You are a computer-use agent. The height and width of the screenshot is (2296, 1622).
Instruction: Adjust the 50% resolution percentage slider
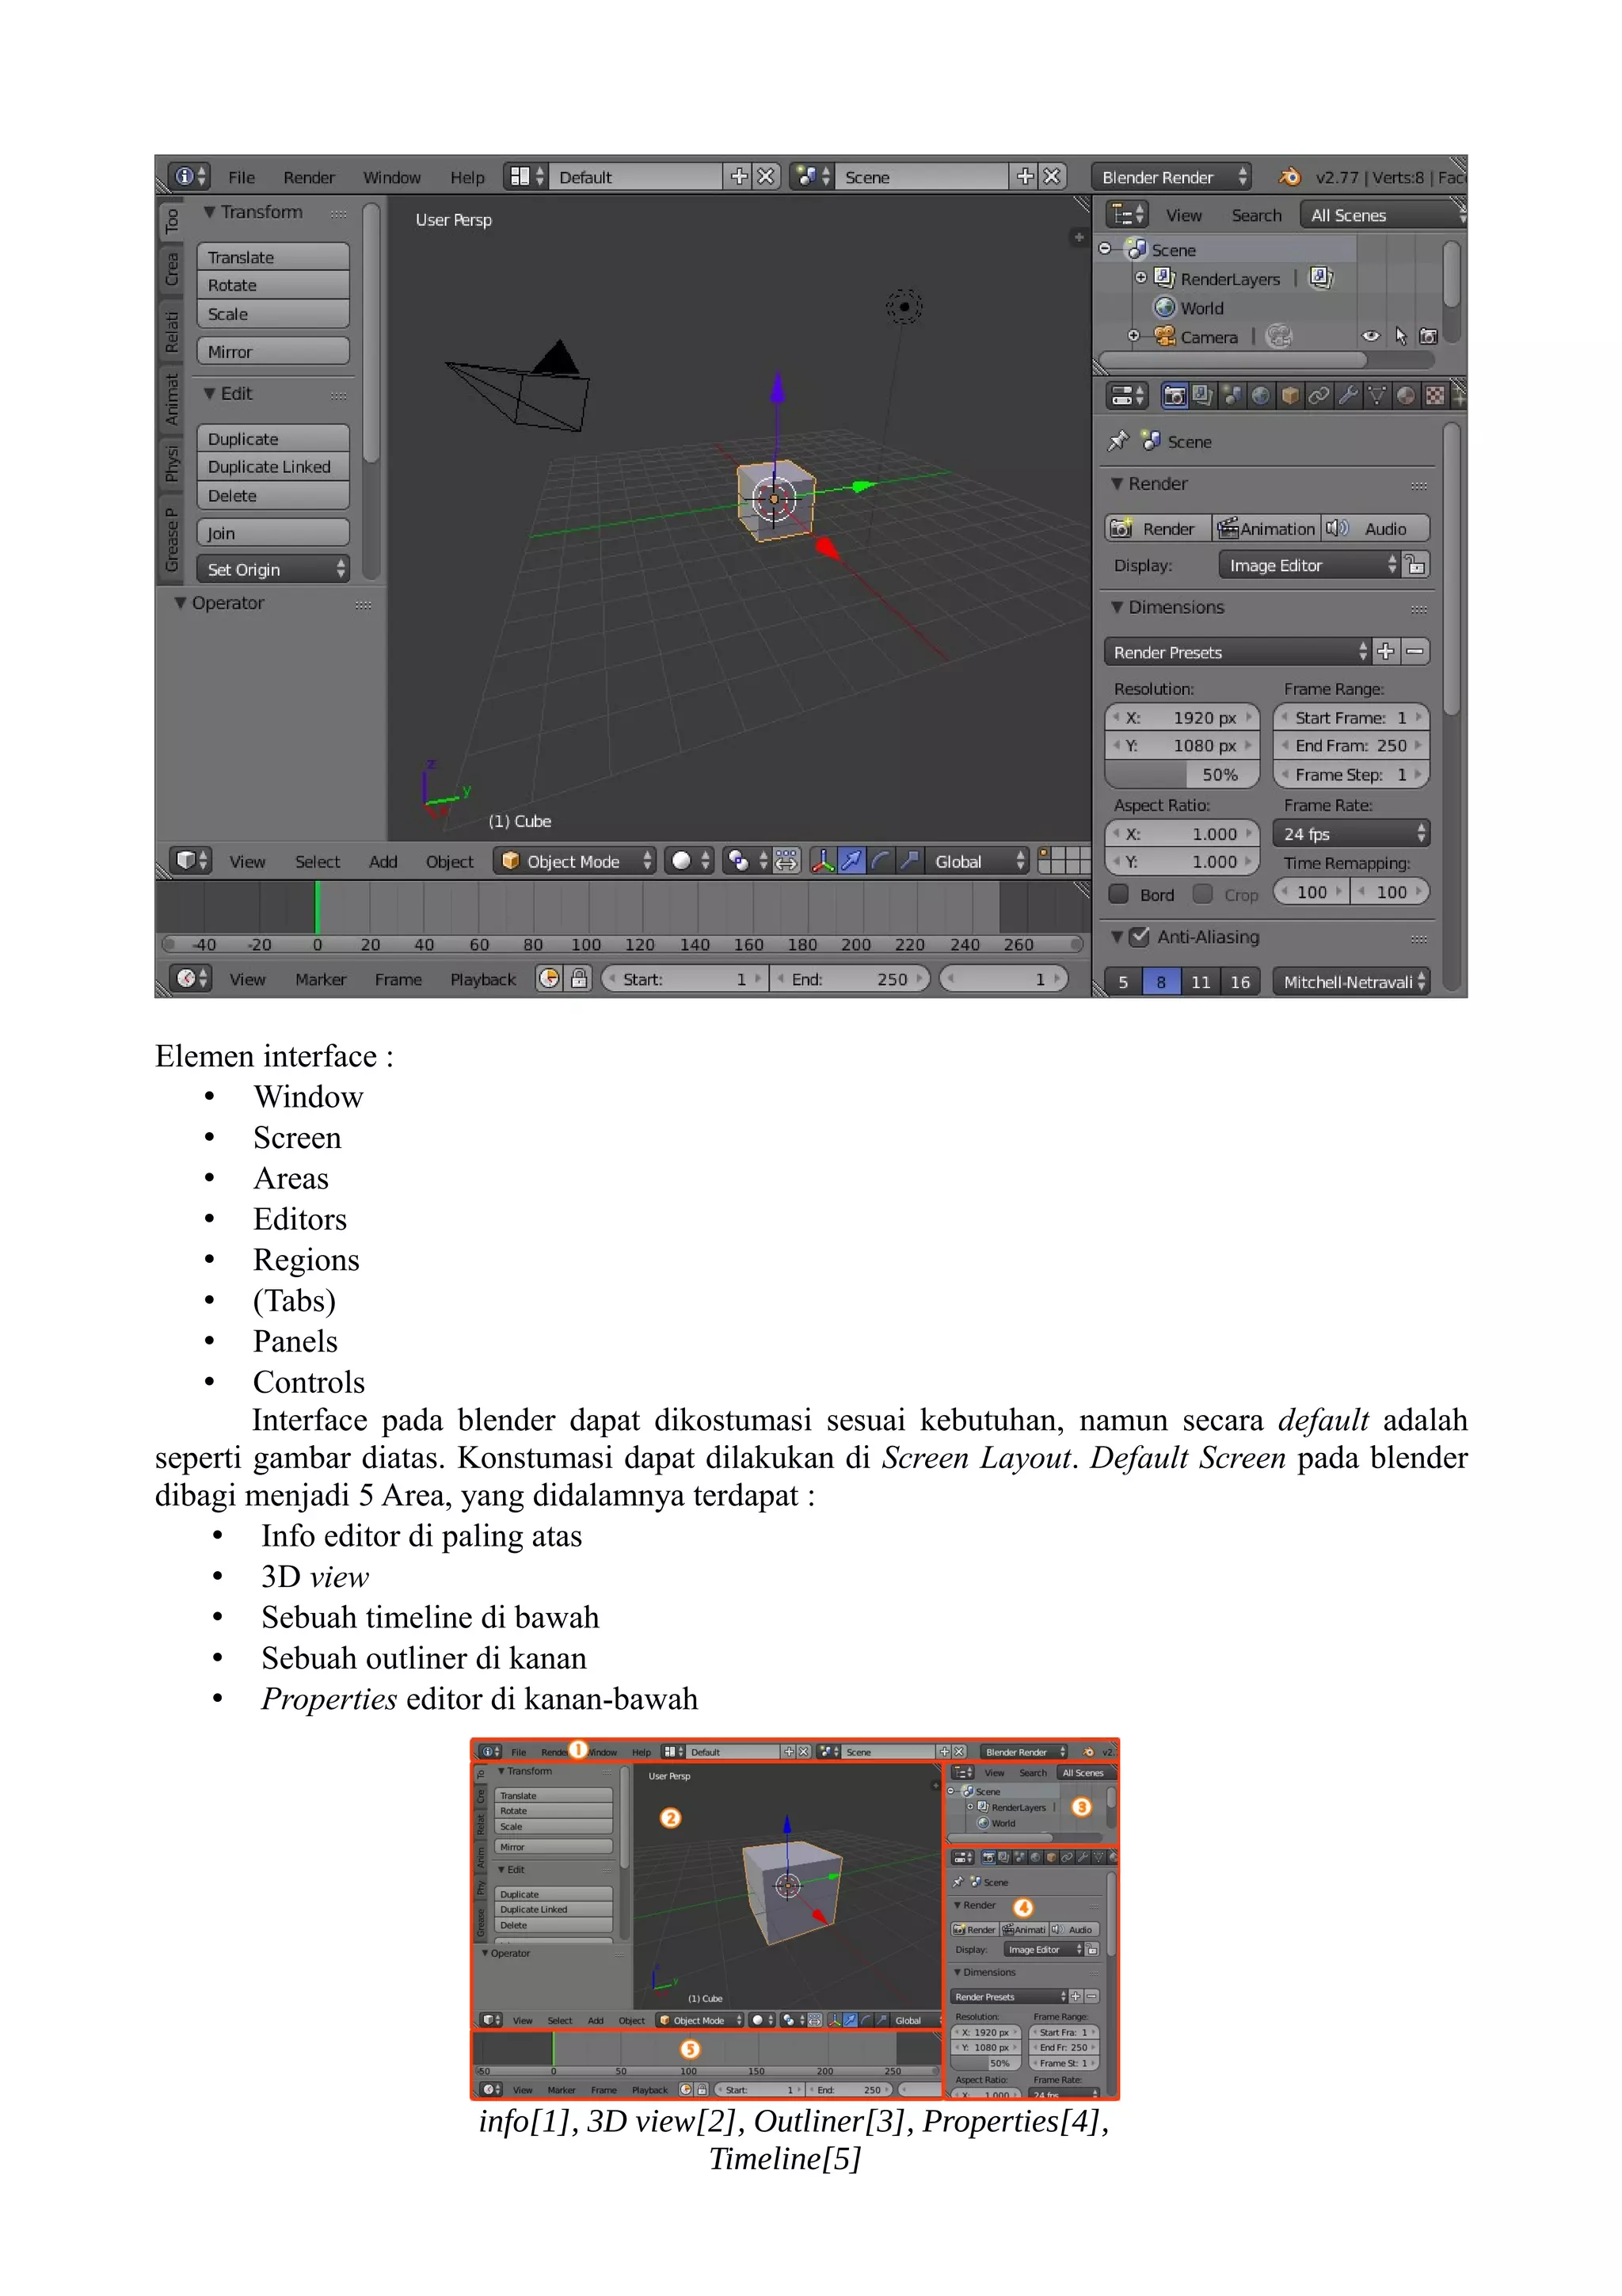tap(1182, 774)
